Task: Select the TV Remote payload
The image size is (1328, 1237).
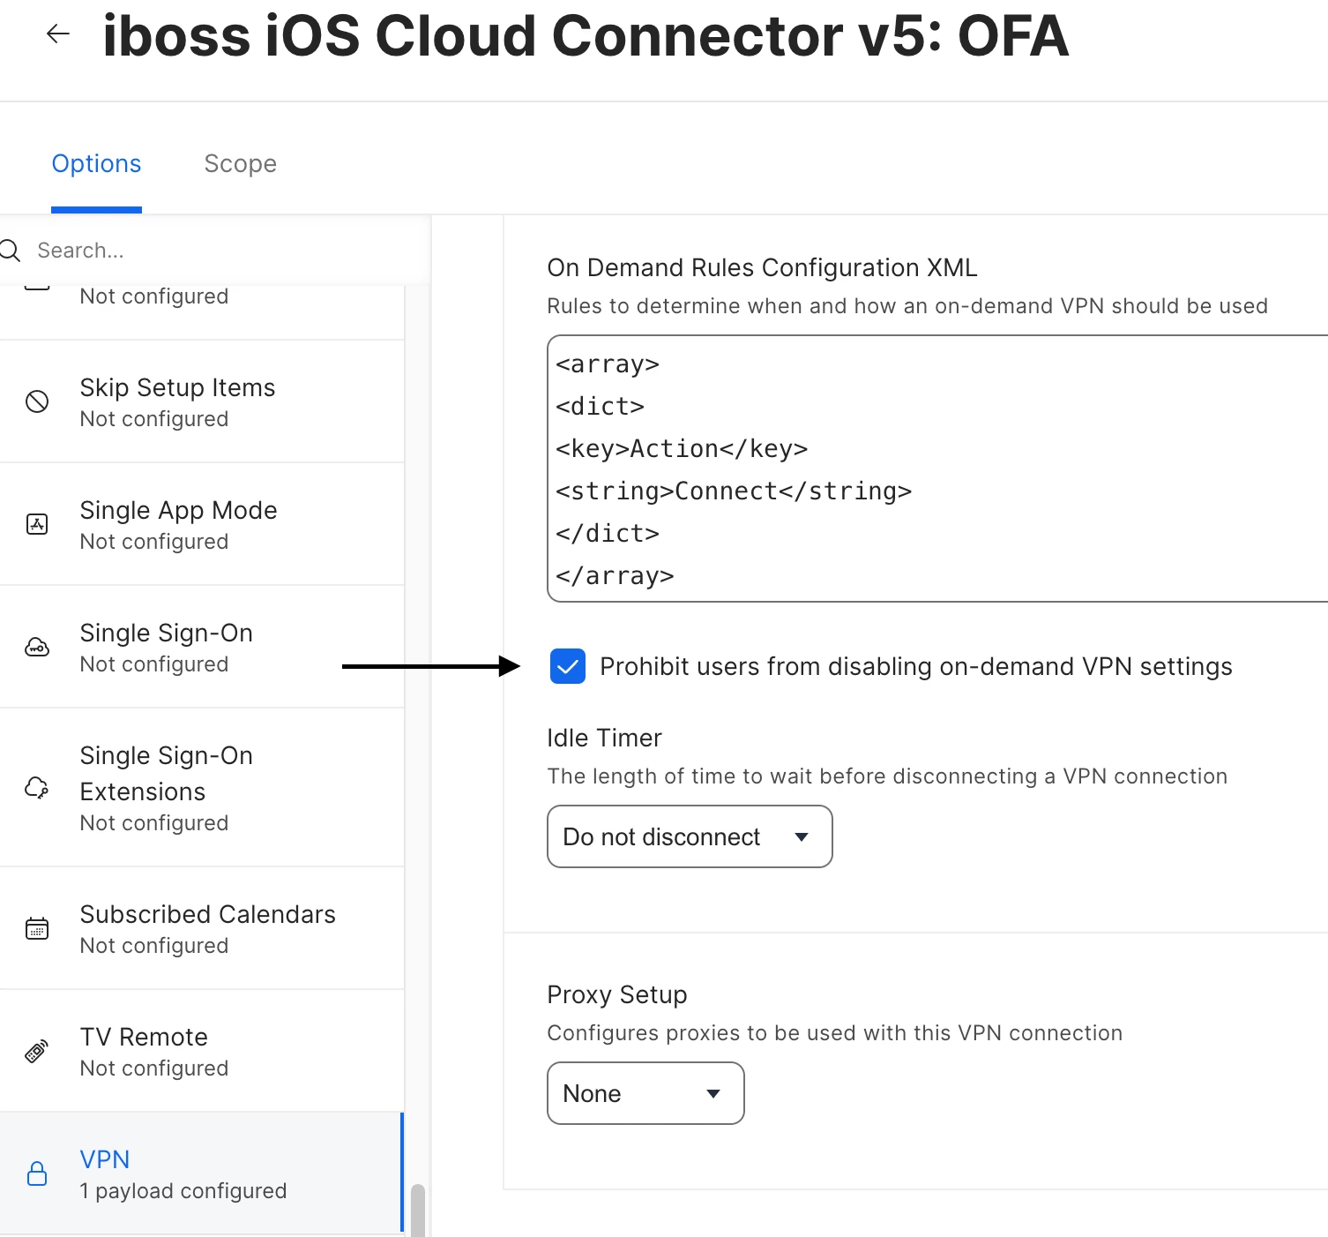Action: [202, 1051]
